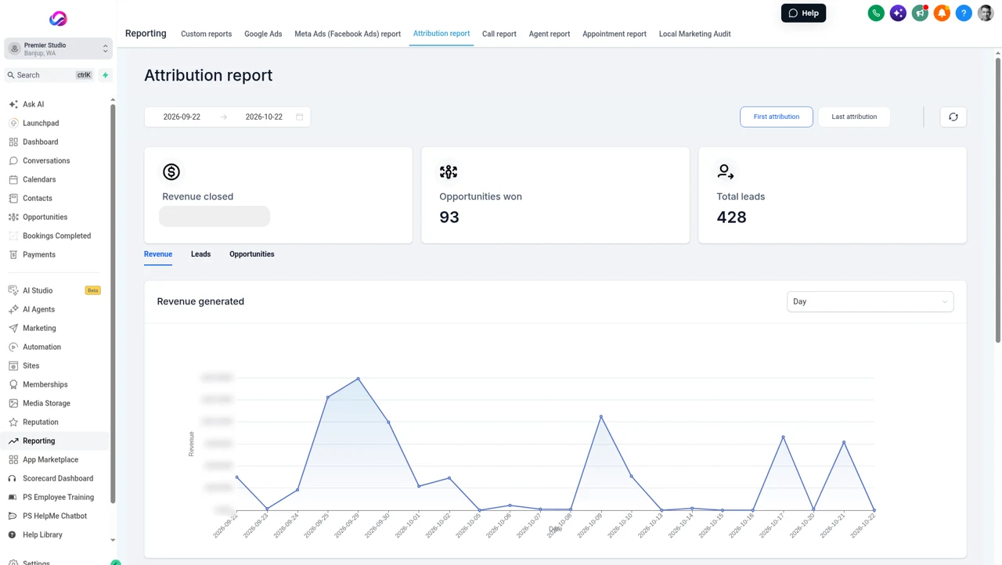The image size is (1002, 565).
Task: Switch to the Leads chart tab
Action: click(x=200, y=254)
